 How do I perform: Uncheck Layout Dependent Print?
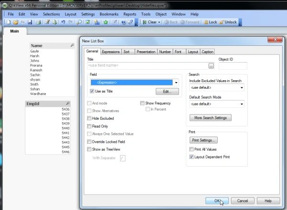[191, 157]
